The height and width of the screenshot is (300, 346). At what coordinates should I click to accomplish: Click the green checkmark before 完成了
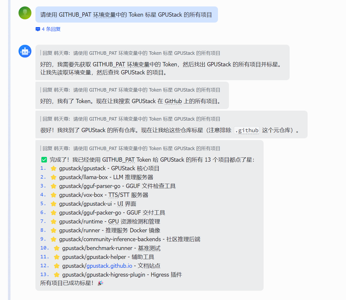click(x=44, y=160)
